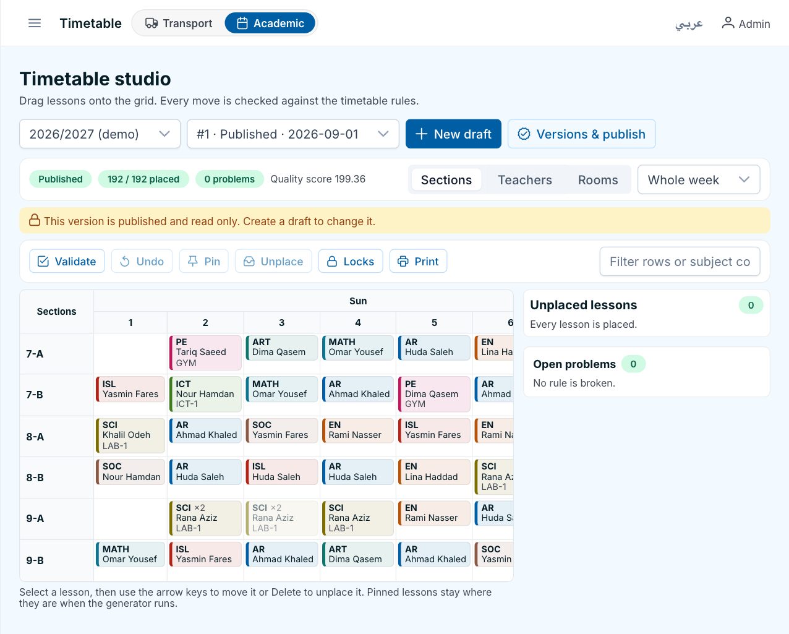This screenshot has height=634, width=789.
Task: Select 8-A ISL Yasmin Fares lesson
Action: pos(434,431)
